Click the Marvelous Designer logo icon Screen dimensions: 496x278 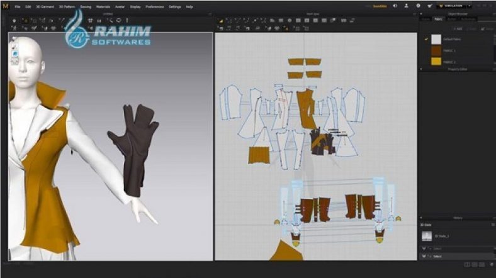pos(5,6)
